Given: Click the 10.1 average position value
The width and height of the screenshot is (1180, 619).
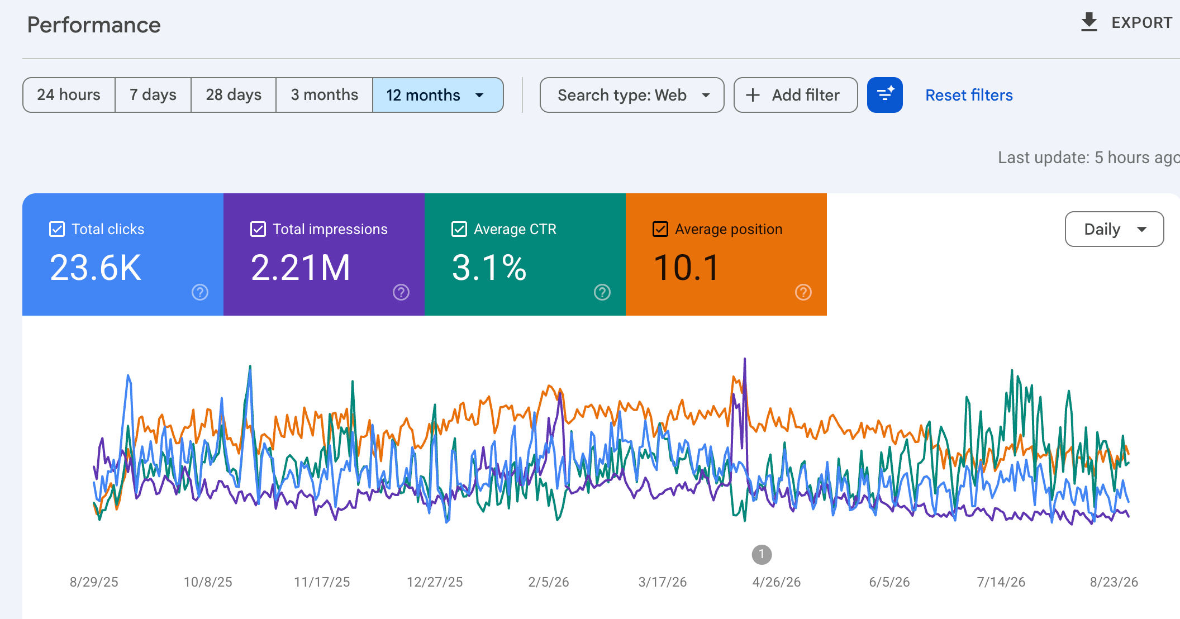Looking at the screenshot, I should click(686, 268).
